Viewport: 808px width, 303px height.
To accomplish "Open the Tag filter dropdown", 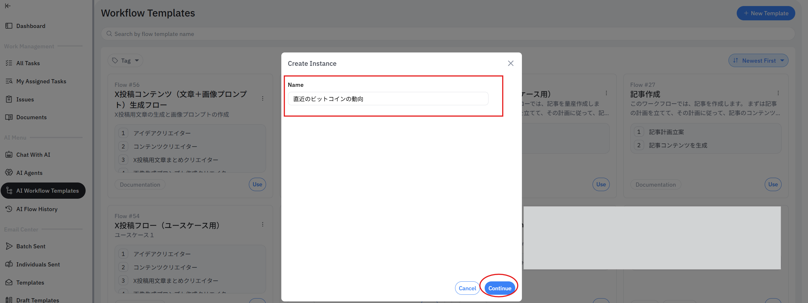I will (x=125, y=60).
